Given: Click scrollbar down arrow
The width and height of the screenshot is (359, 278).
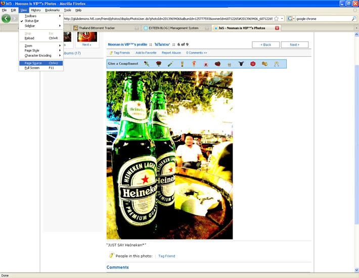Looking at the screenshot, I should pyautogui.click(x=356, y=270).
